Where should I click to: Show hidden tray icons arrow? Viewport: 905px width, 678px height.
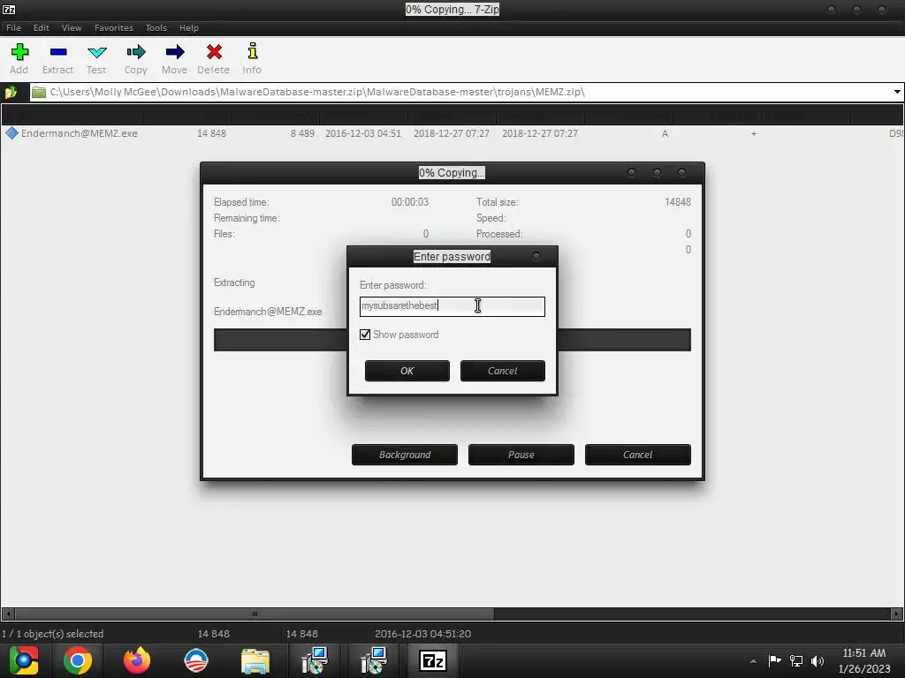753,661
